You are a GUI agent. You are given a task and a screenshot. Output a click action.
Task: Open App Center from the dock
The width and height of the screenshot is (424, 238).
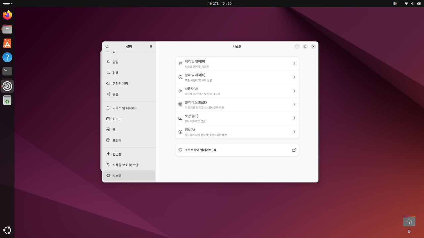coord(7,43)
